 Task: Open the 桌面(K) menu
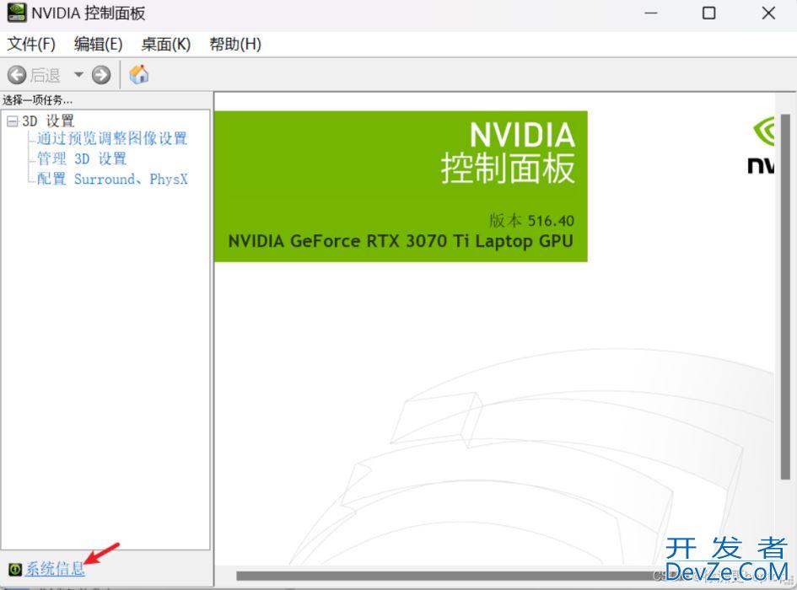point(165,44)
